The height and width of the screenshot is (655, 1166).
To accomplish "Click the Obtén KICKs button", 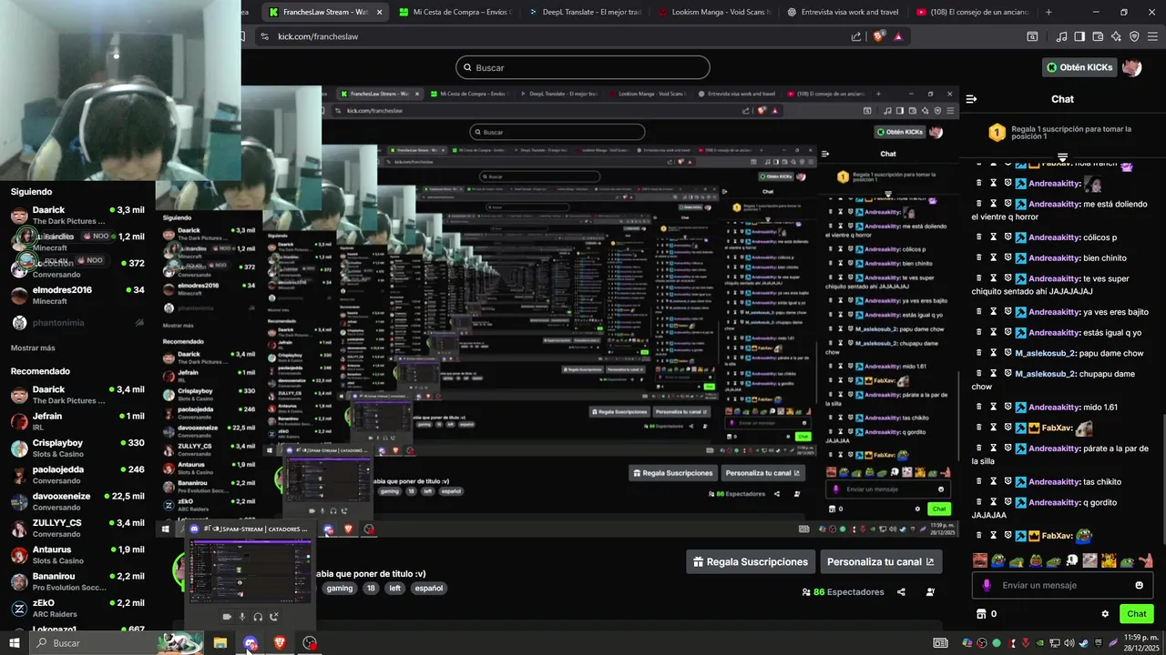I will [1079, 67].
